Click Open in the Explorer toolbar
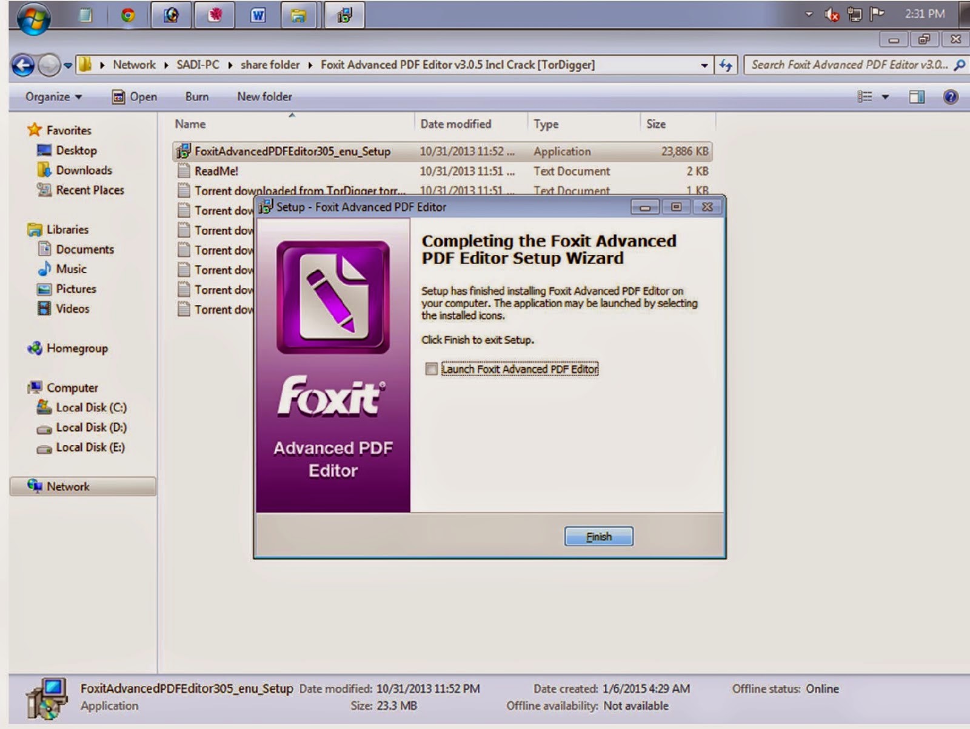This screenshot has width=970, height=729. click(x=135, y=97)
